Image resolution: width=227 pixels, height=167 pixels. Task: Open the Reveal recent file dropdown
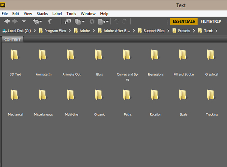37,22
